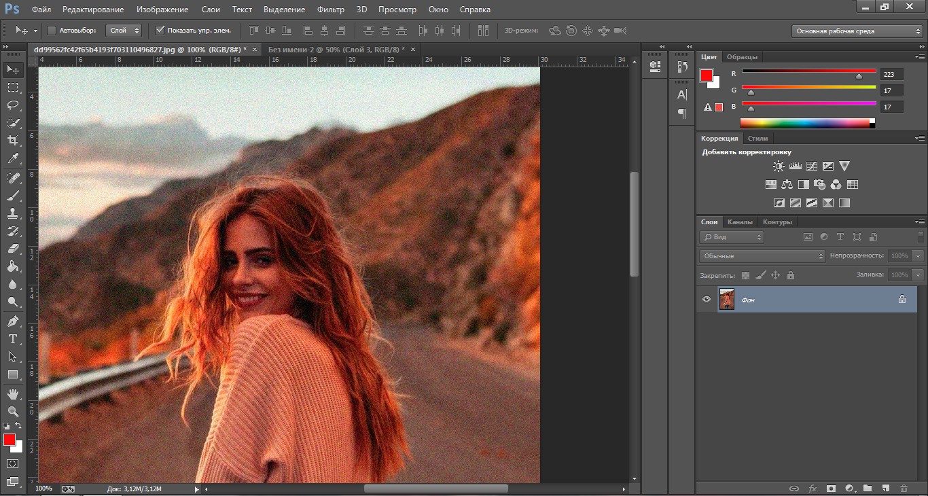Click the red foreground color swatch in the Цвет panel
928x496 pixels.
[x=707, y=75]
